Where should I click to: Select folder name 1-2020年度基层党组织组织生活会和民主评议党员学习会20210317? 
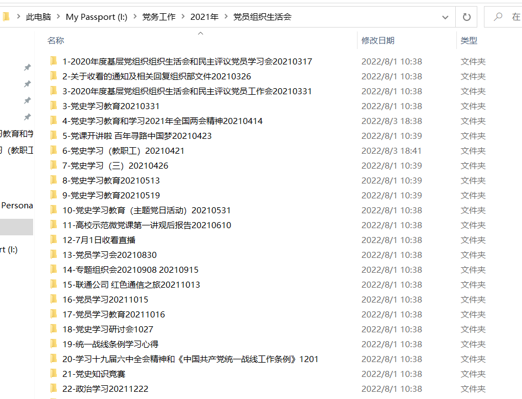pos(187,62)
